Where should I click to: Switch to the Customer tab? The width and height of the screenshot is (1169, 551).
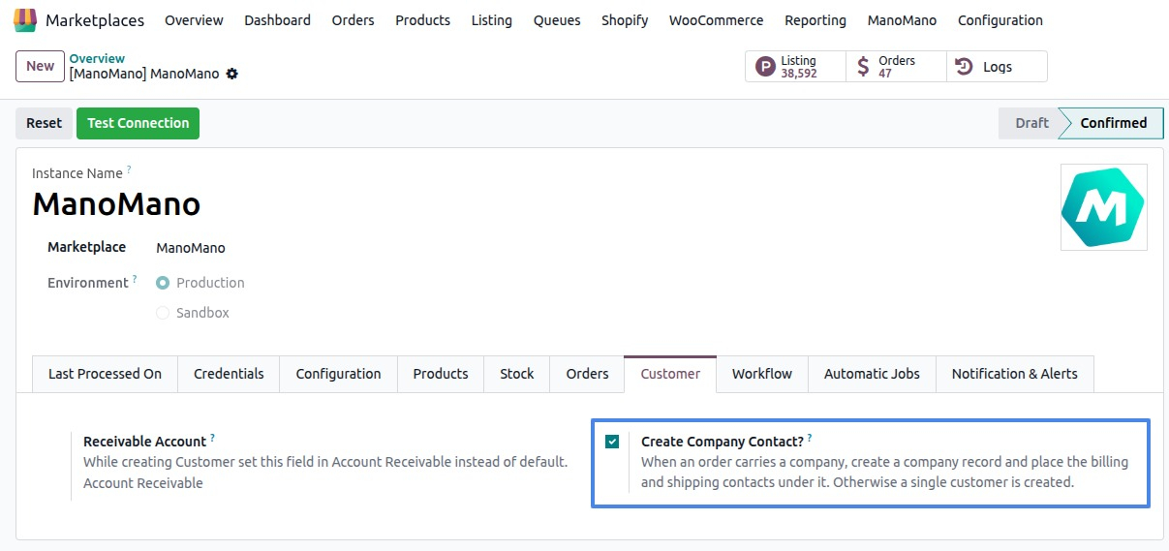coord(670,374)
